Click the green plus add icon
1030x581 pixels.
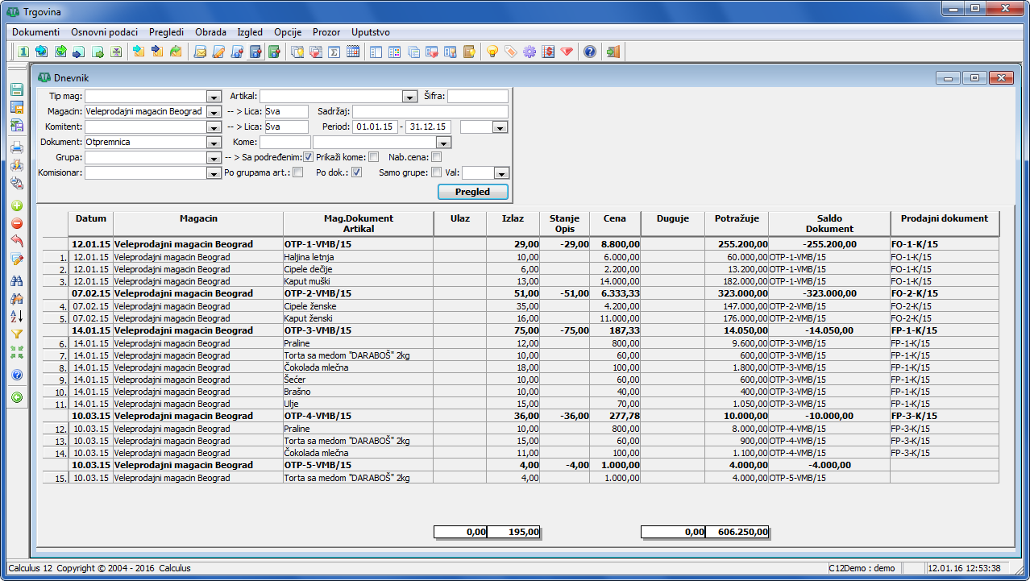pyautogui.click(x=17, y=205)
